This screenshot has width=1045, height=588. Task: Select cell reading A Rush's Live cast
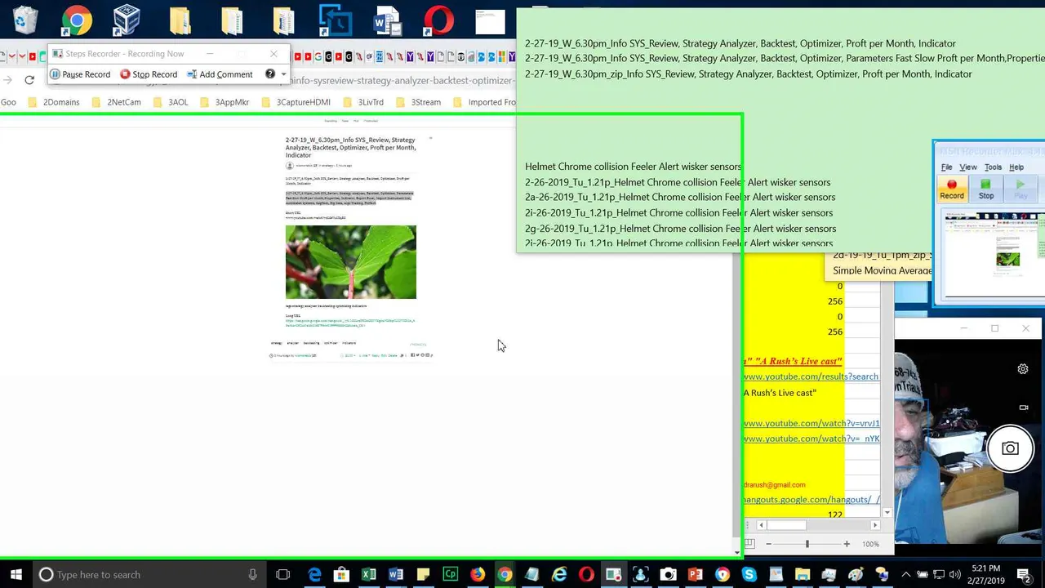pyautogui.click(x=780, y=393)
